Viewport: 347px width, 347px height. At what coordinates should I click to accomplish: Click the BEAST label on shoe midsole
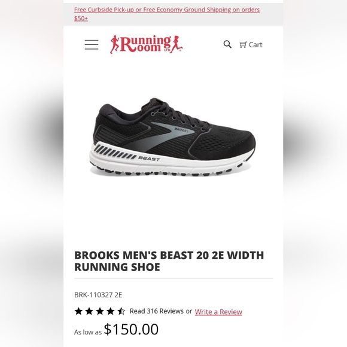pos(149,159)
